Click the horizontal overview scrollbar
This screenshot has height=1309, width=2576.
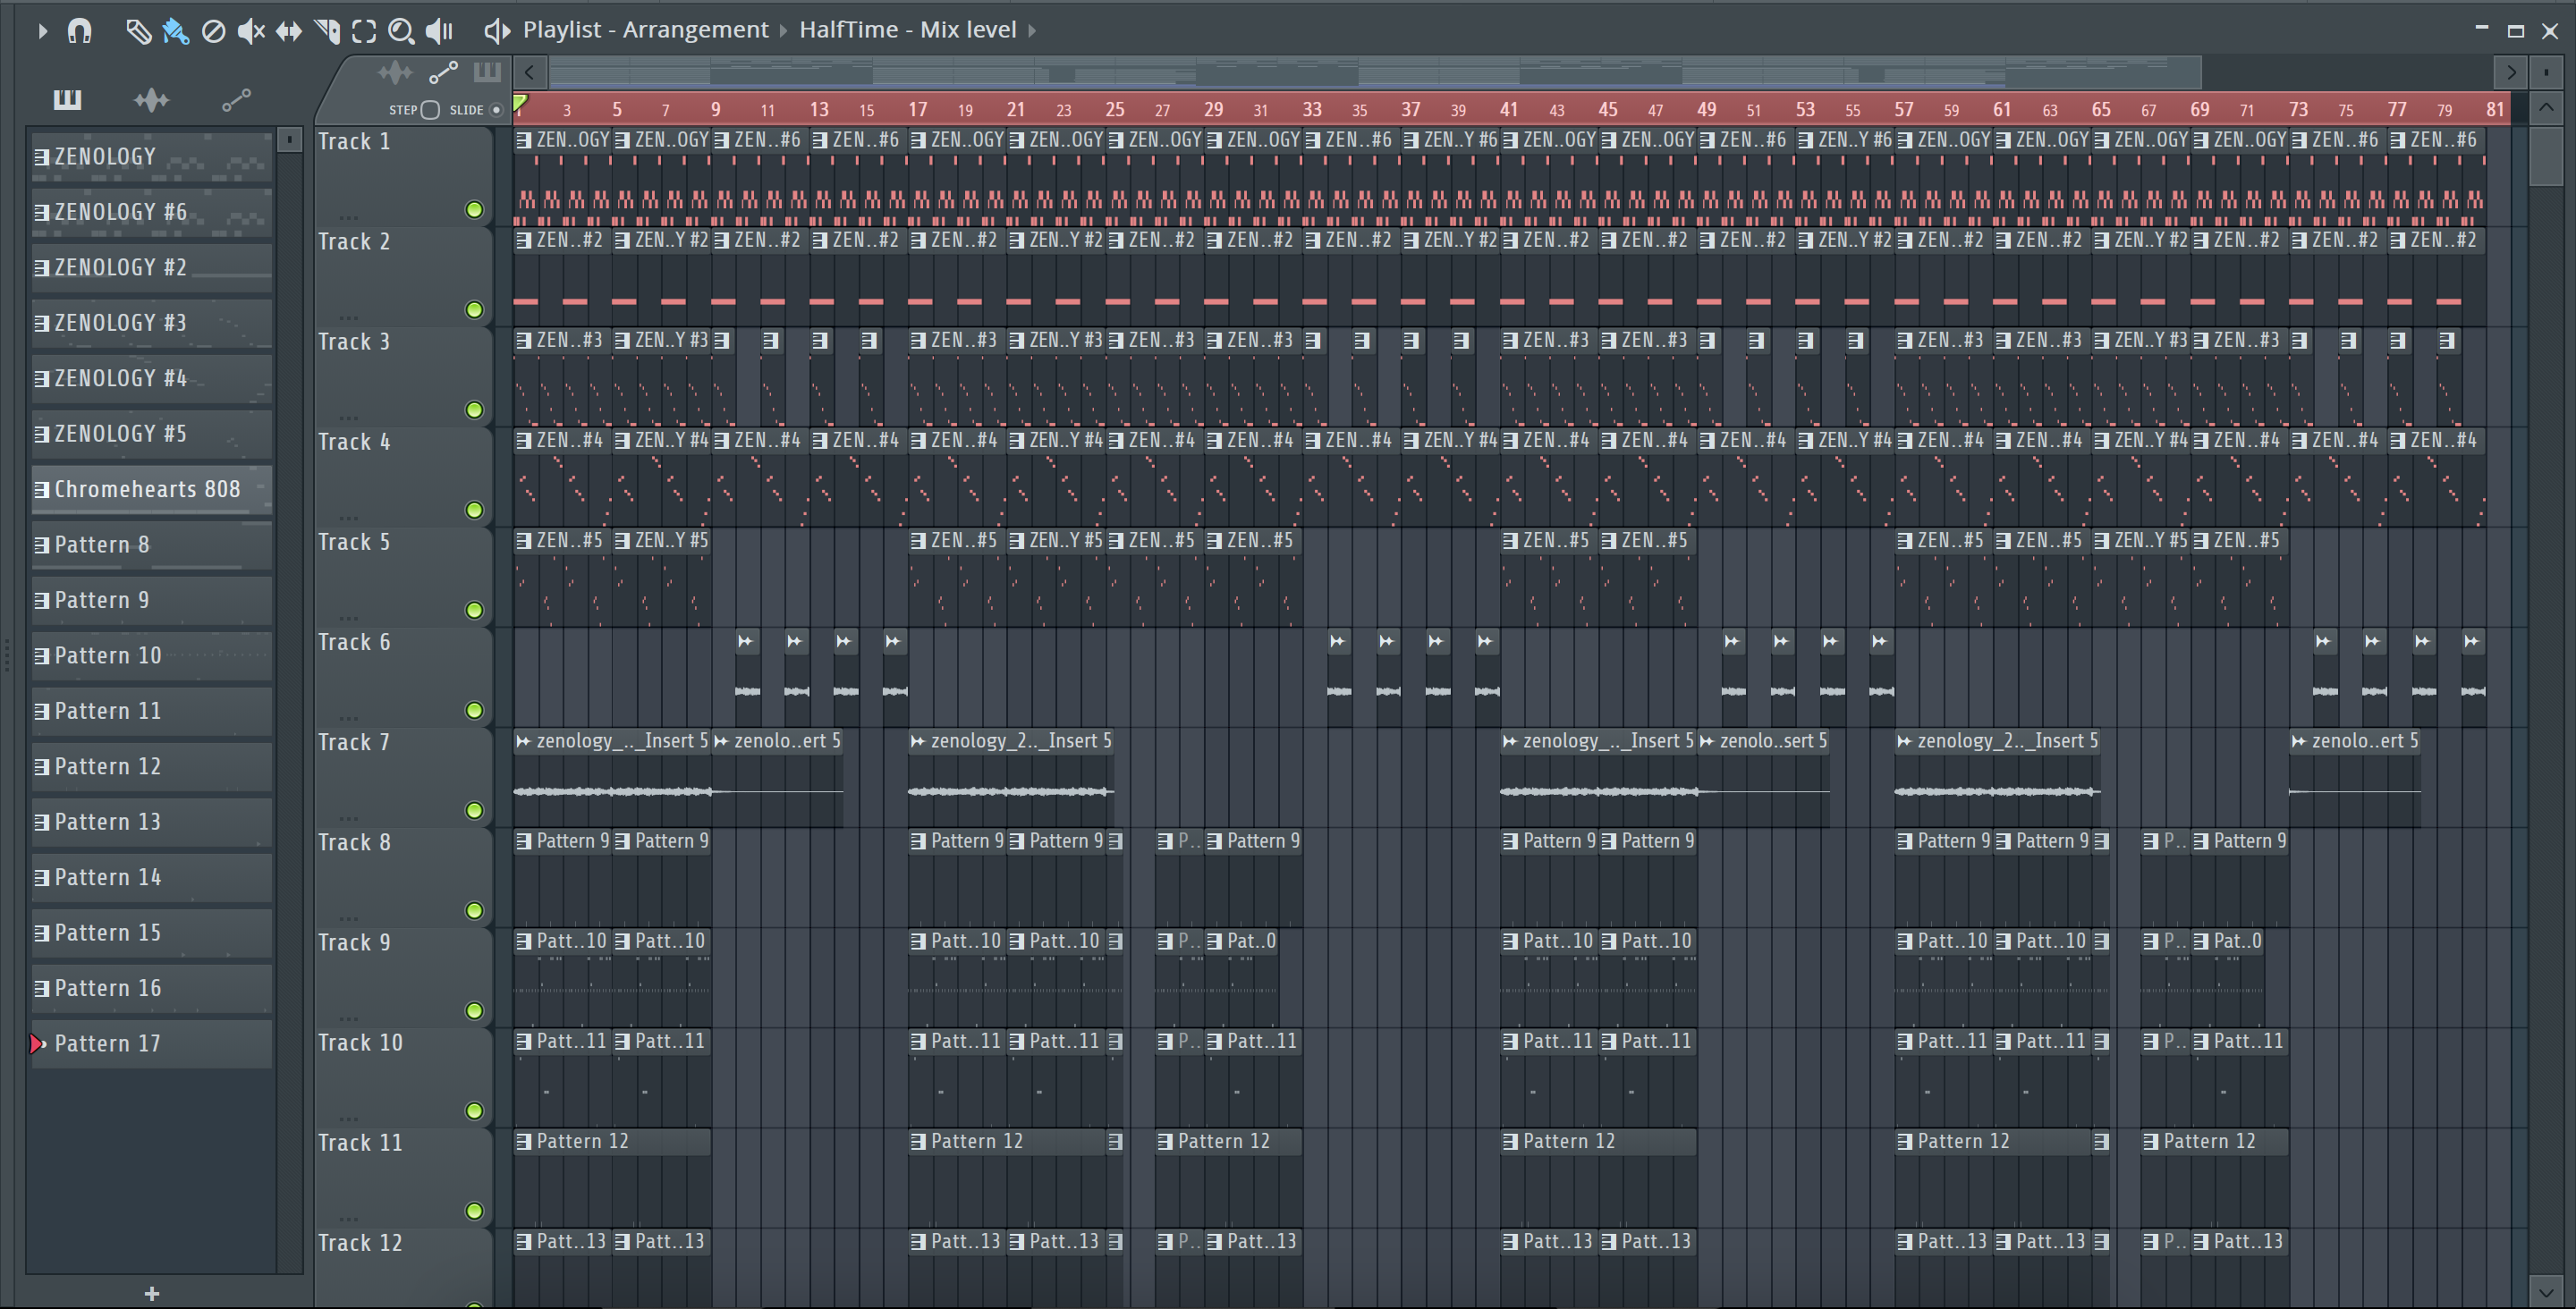click(1375, 72)
